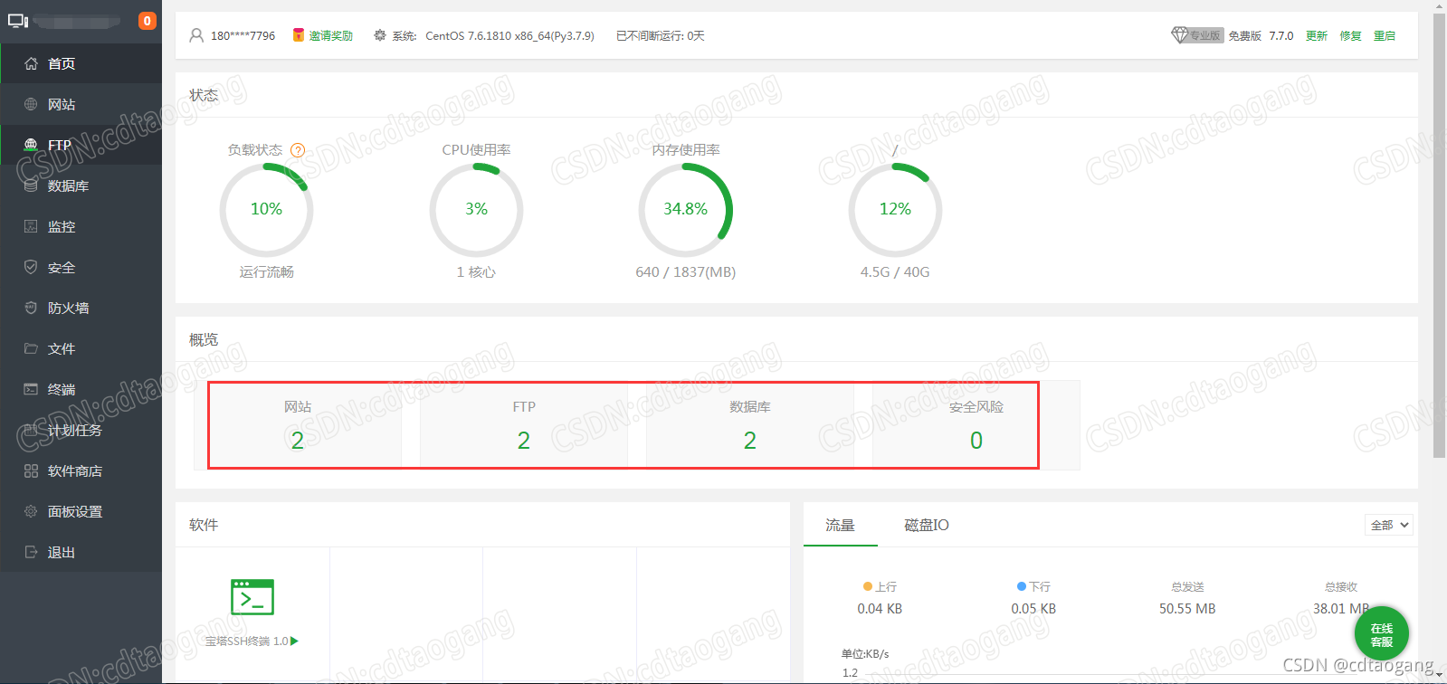The width and height of the screenshot is (1447, 684).
Task: Click the blue 下行 legend dot
Action: pos(1022,586)
